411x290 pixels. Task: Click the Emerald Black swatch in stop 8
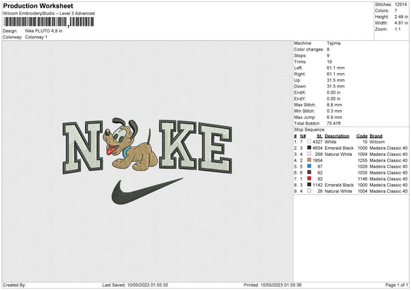pyautogui.click(x=310, y=185)
